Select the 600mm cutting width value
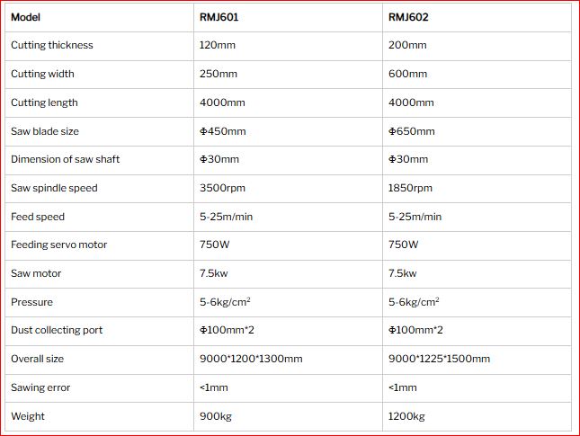 [407, 74]
